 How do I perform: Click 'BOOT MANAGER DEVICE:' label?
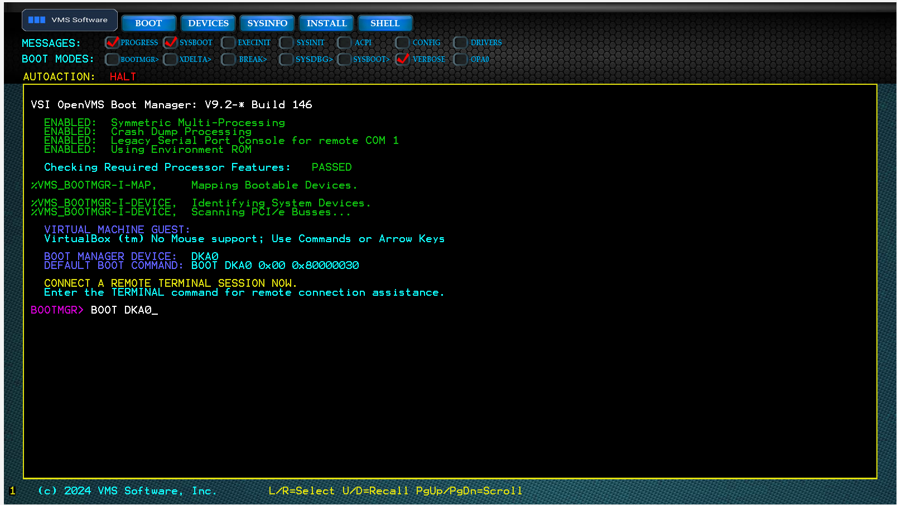pos(110,256)
